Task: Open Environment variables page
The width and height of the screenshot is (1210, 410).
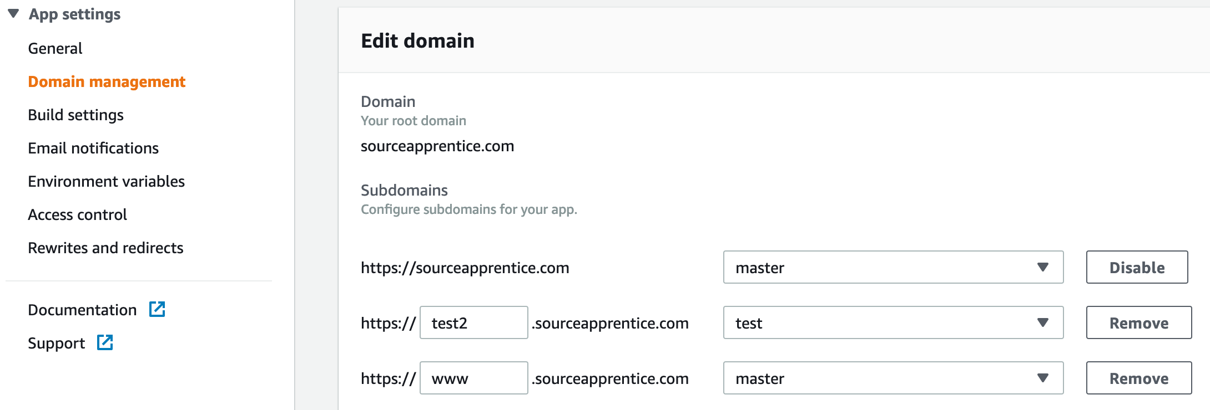Action: [x=106, y=182]
